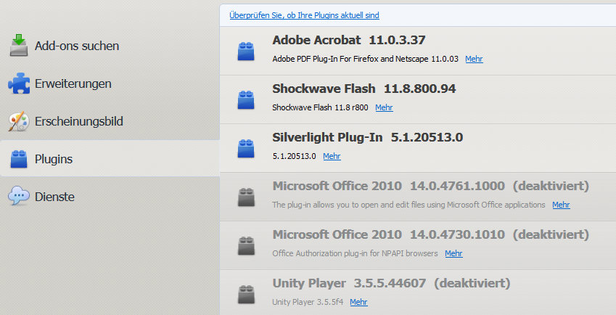Click the Shockwave Flash plugin brick icon
This screenshot has height=315, width=616.
247,99
